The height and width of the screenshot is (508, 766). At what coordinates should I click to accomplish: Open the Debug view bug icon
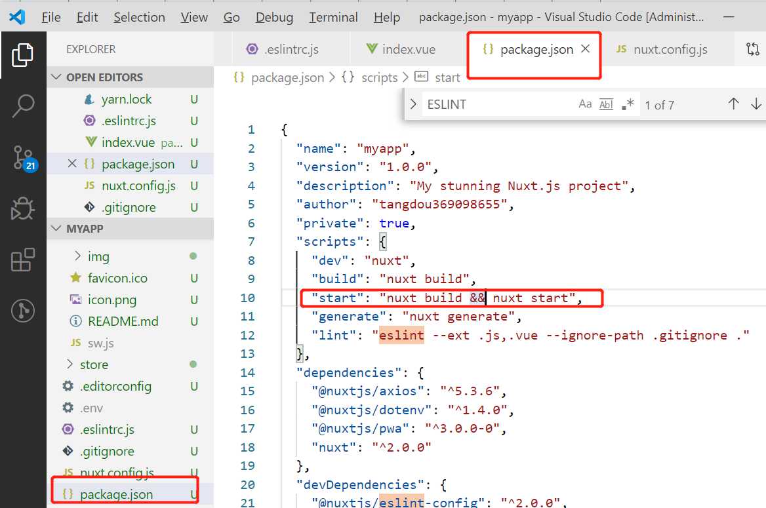coord(22,208)
